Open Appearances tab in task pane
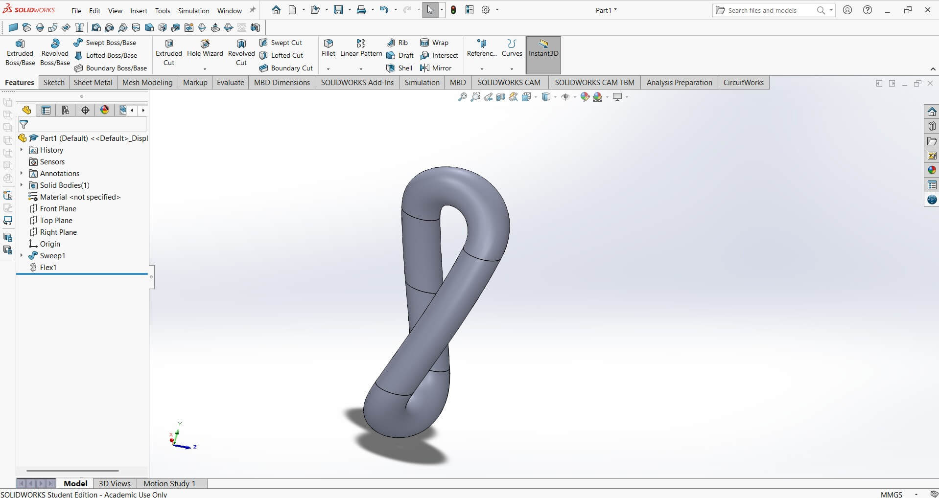This screenshot has height=498, width=939. click(x=932, y=170)
